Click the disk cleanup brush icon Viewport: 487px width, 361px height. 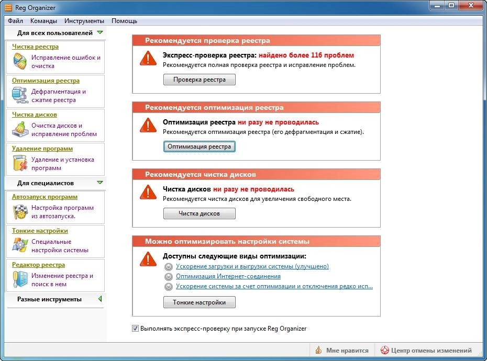pos(20,129)
